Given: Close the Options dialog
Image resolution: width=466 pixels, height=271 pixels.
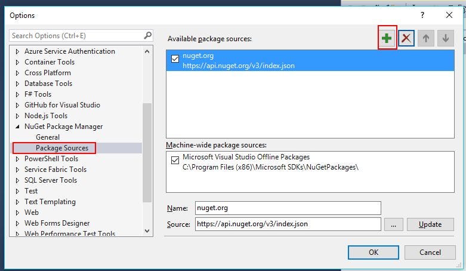Looking at the screenshot, I should 449,15.
